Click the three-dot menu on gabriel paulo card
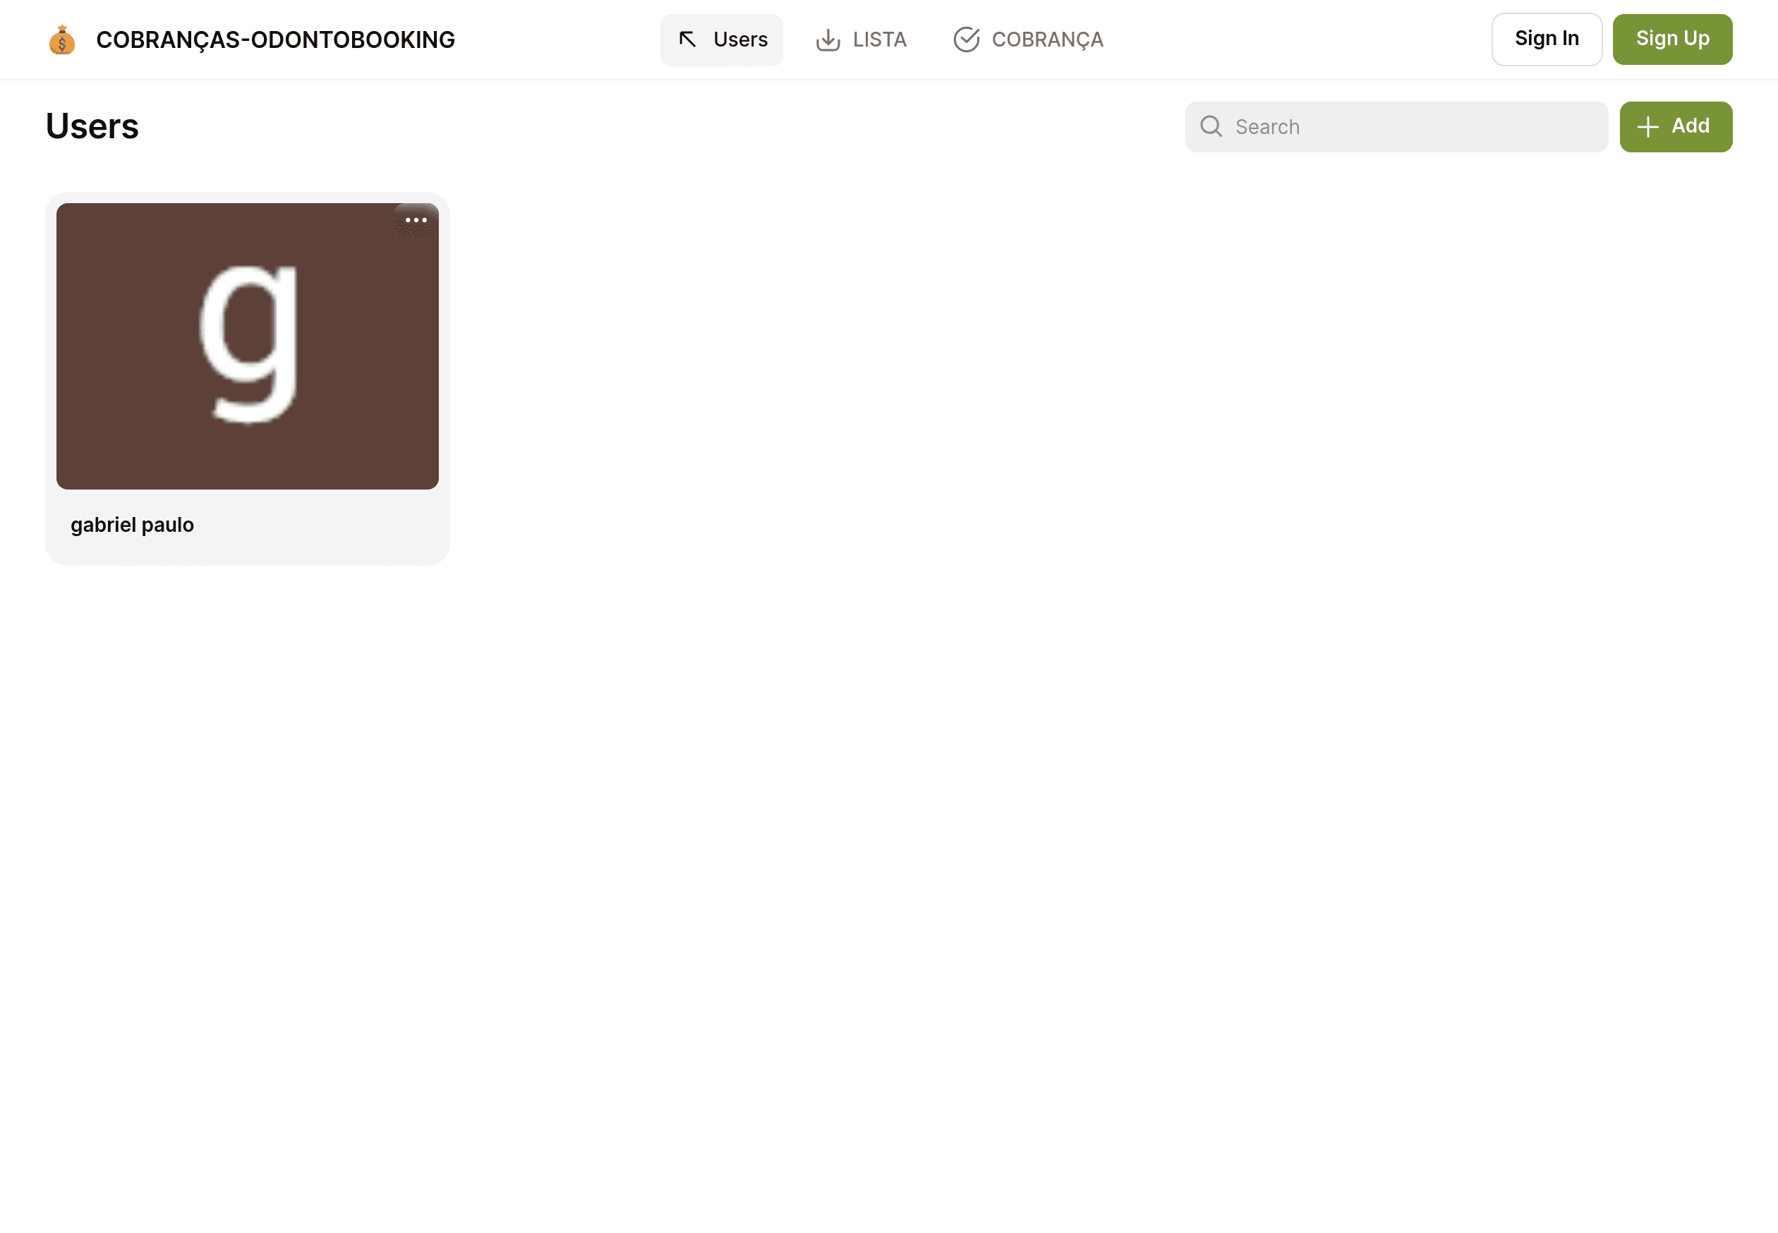 416,220
